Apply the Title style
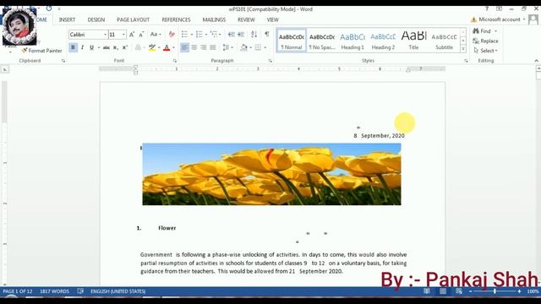Viewport: 541px width, 304px height. click(x=413, y=41)
